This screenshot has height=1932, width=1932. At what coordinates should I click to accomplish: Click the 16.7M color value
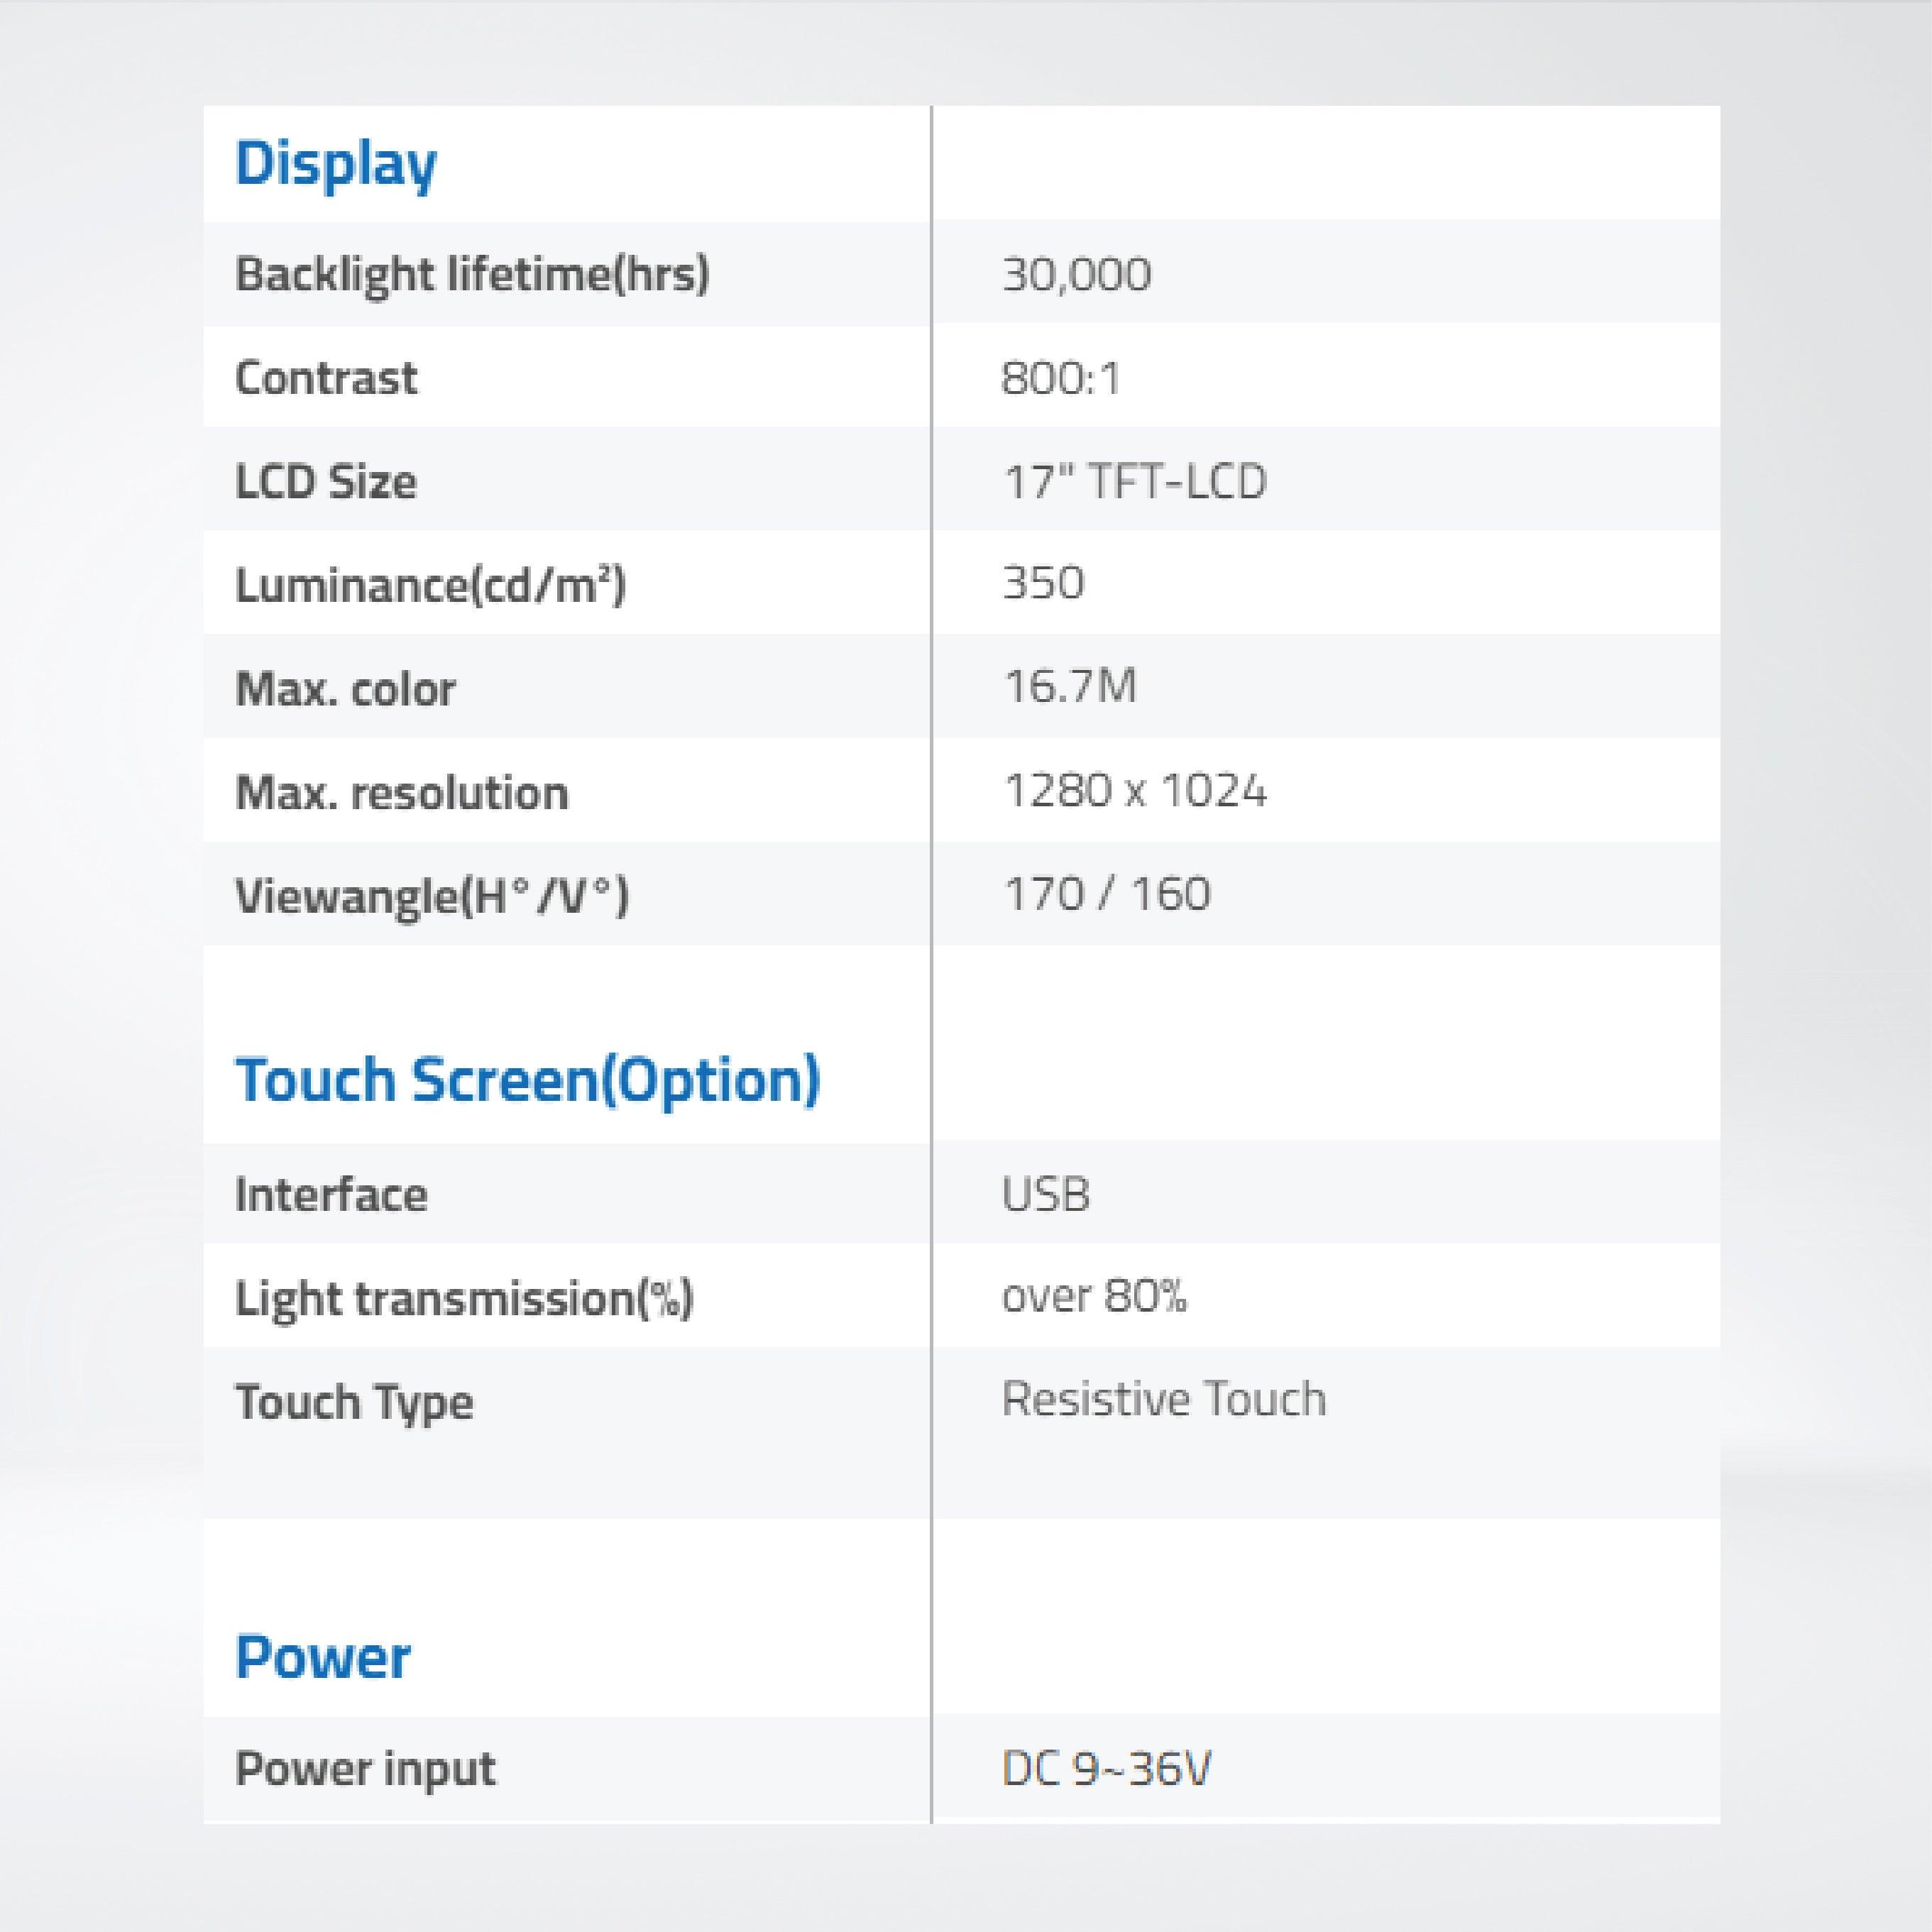(x=1070, y=688)
